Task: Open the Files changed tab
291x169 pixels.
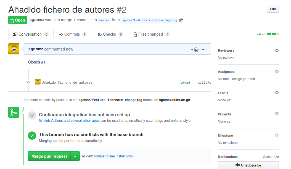Action: point(149,34)
